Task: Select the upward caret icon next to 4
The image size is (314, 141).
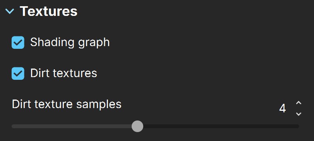Action: [x=299, y=103]
